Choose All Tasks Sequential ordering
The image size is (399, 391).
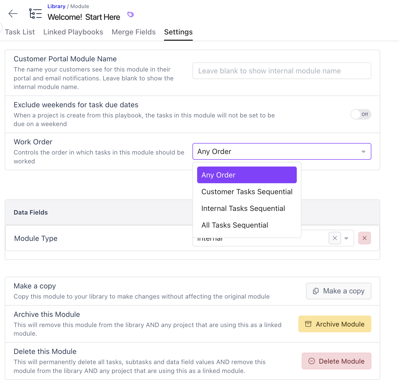coord(235,225)
